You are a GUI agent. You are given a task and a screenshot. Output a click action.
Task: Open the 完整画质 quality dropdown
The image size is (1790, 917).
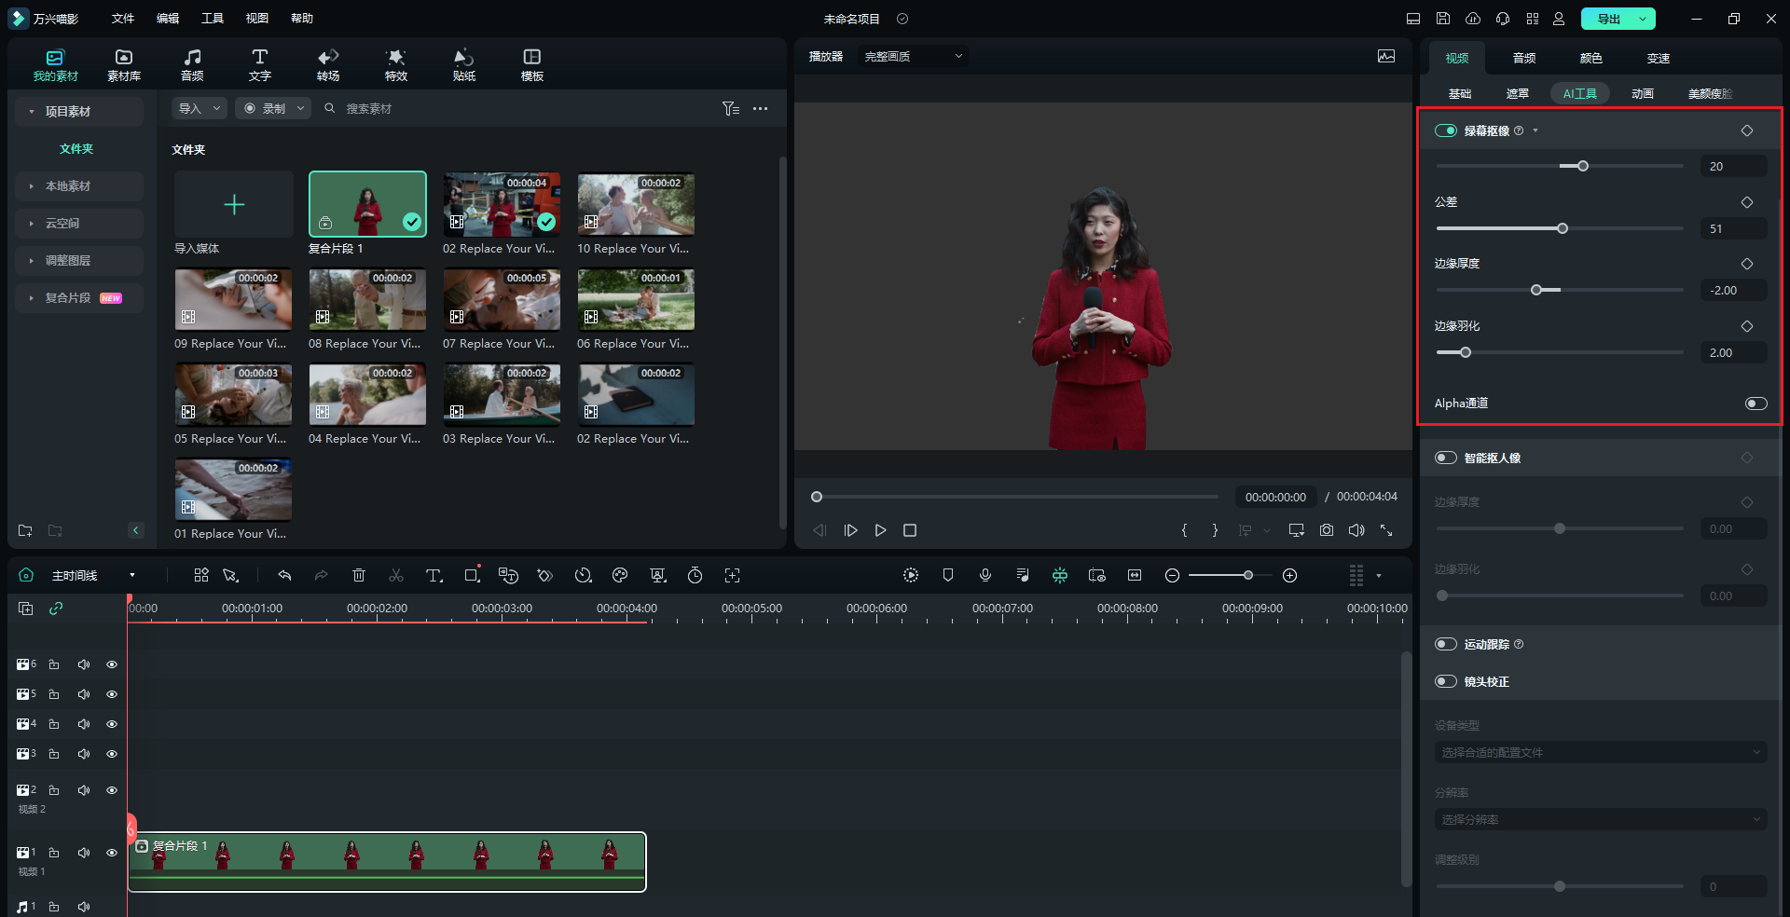(x=913, y=57)
